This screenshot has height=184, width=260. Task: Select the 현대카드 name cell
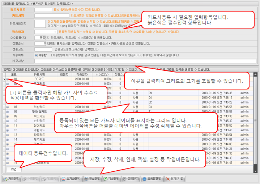point(39,126)
